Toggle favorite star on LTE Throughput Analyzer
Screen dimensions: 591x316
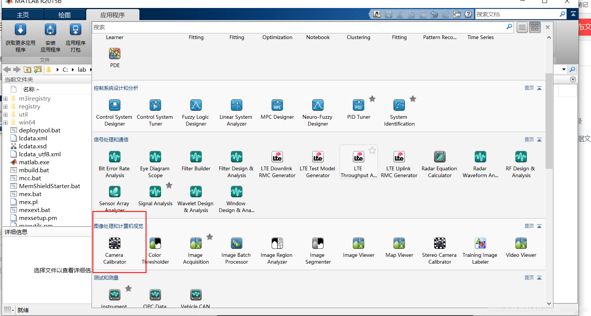372,150
